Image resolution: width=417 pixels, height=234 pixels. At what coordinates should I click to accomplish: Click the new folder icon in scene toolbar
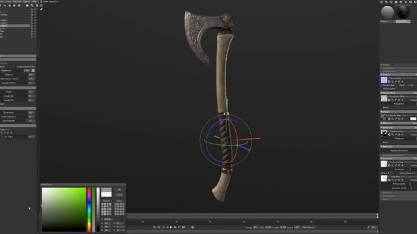coord(27,5)
